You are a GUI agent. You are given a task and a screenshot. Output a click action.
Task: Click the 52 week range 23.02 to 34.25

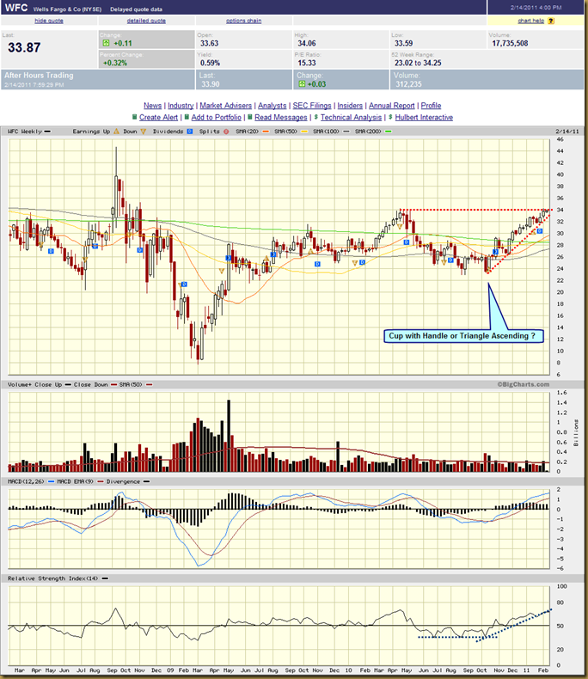click(418, 64)
